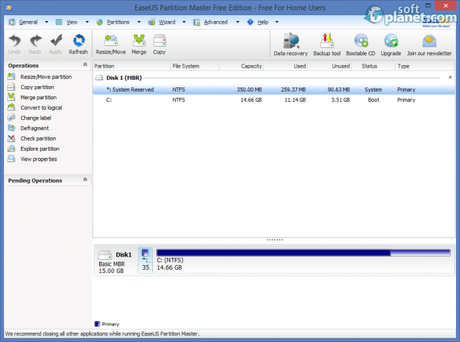Collapse the Pending Operations panel
Screen dimensions: 460x342
pyautogui.click(x=85, y=180)
